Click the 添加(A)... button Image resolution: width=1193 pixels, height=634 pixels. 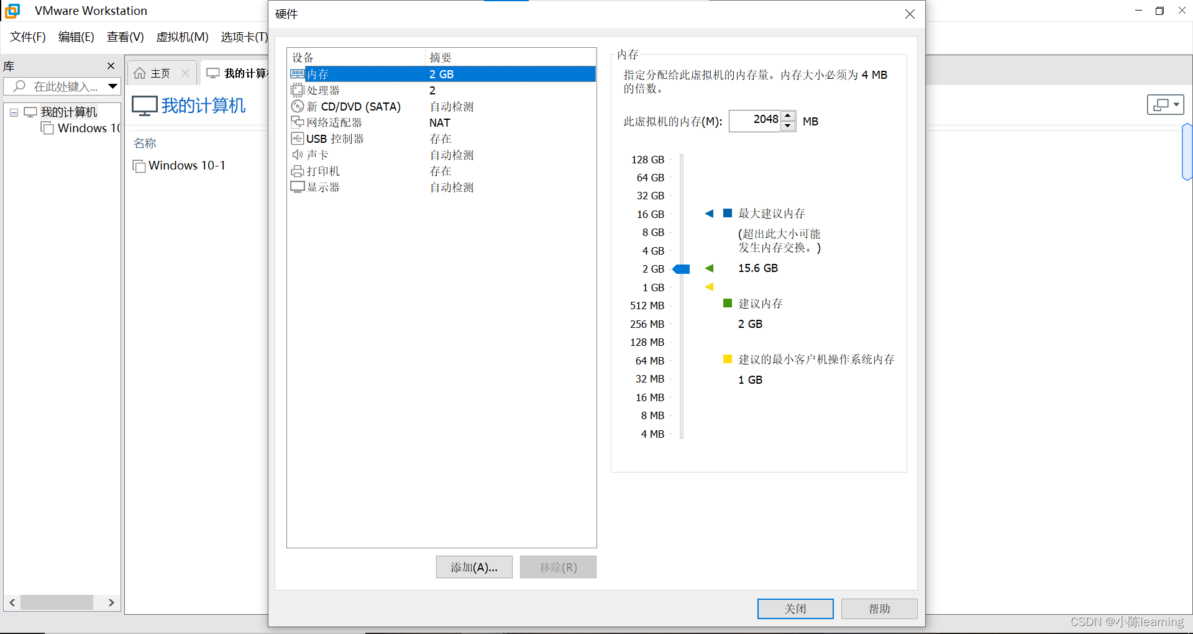pos(474,567)
